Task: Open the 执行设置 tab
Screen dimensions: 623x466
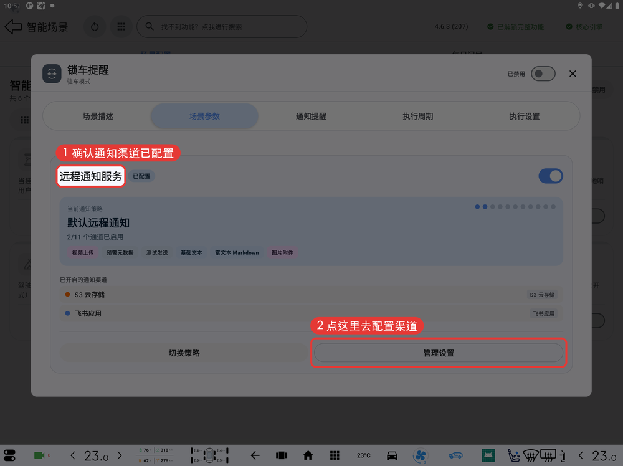Action: (525, 116)
